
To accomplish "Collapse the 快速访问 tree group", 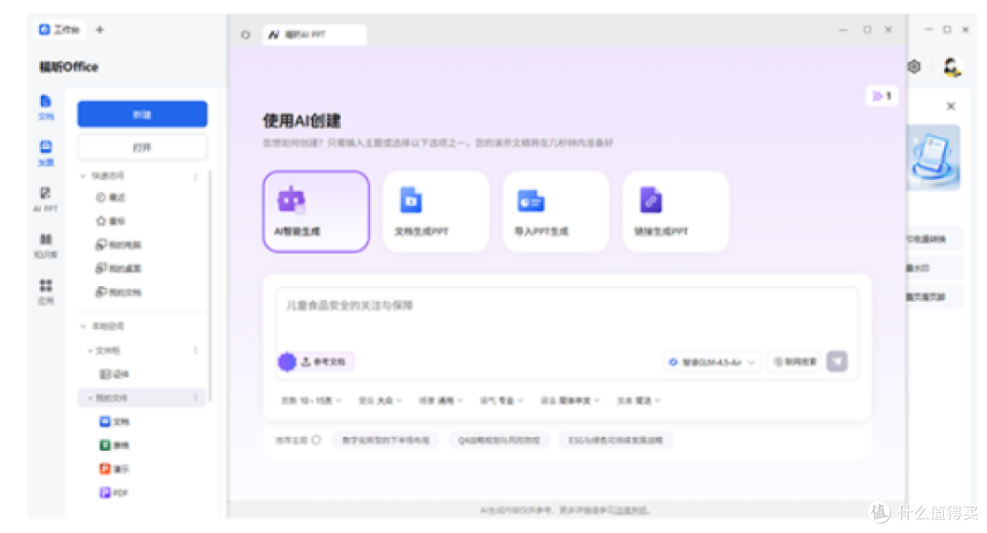I will coord(83,176).
